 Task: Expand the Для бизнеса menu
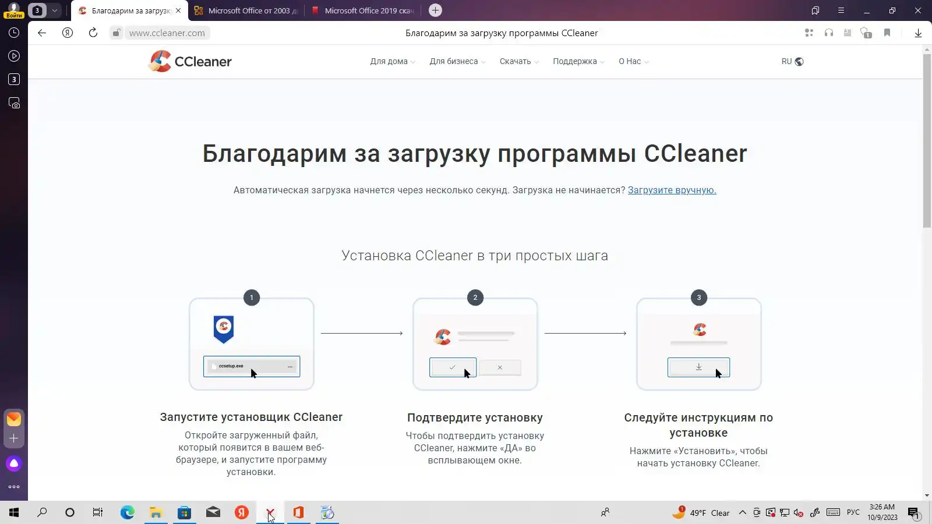pyautogui.click(x=457, y=61)
